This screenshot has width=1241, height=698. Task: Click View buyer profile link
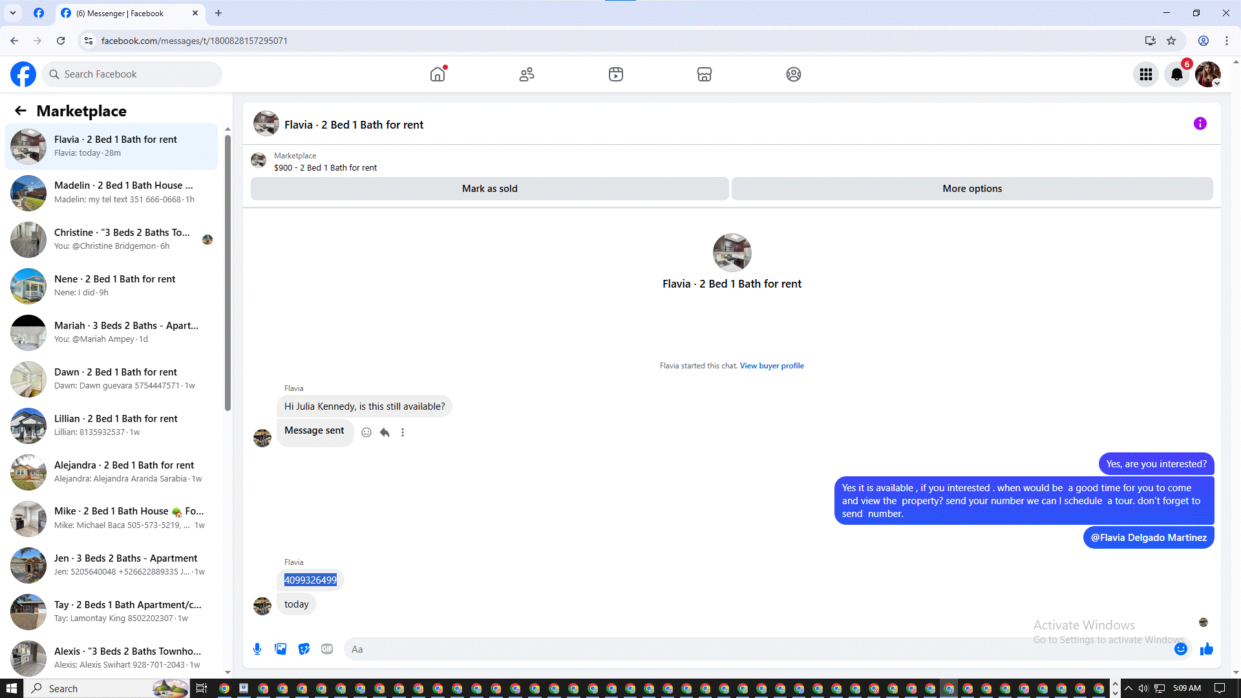tap(772, 366)
